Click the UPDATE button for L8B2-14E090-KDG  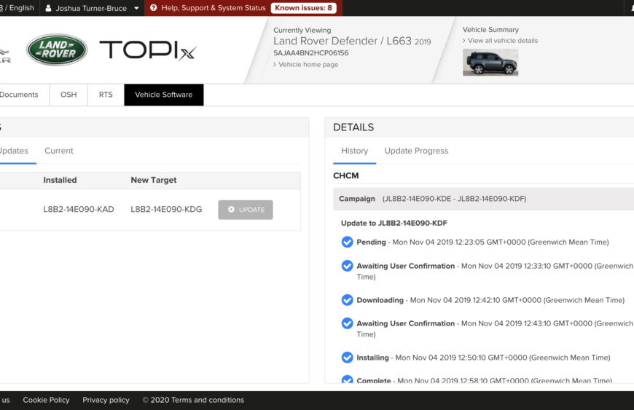coord(246,210)
